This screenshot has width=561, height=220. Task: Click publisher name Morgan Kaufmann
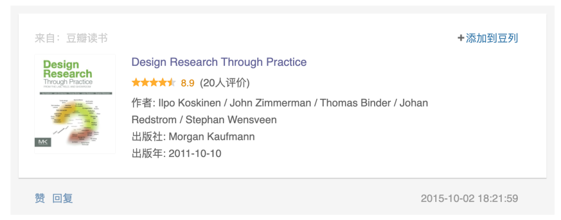point(211,137)
